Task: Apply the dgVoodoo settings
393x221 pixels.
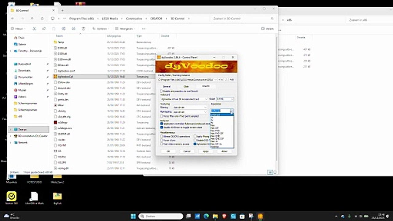Action: [205, 151]
